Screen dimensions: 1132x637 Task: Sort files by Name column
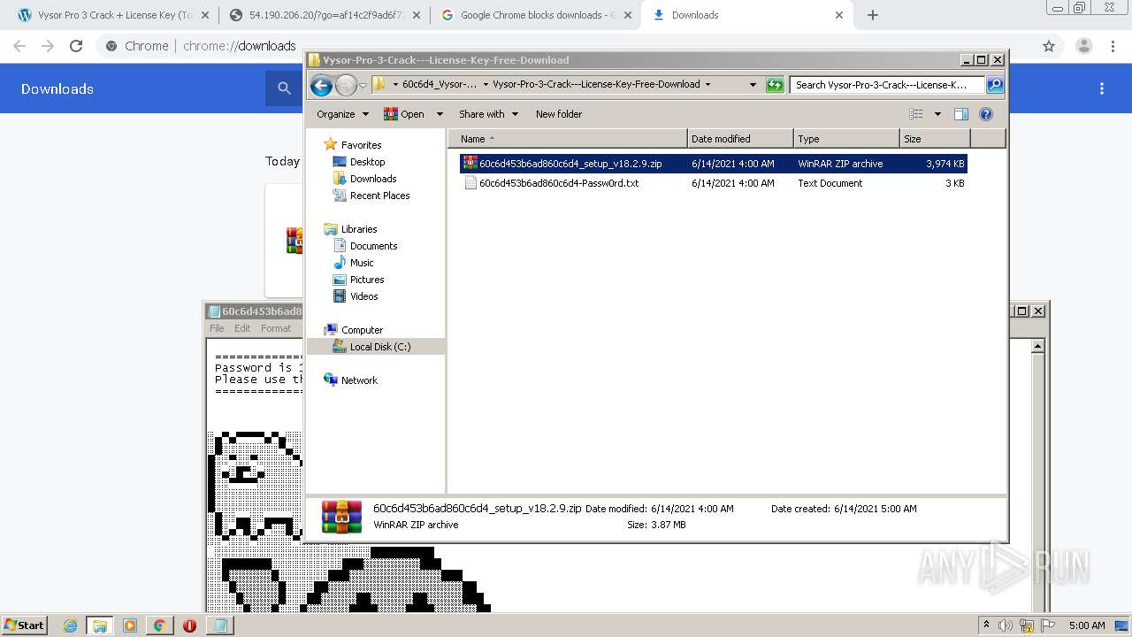[x=568, y=139]
